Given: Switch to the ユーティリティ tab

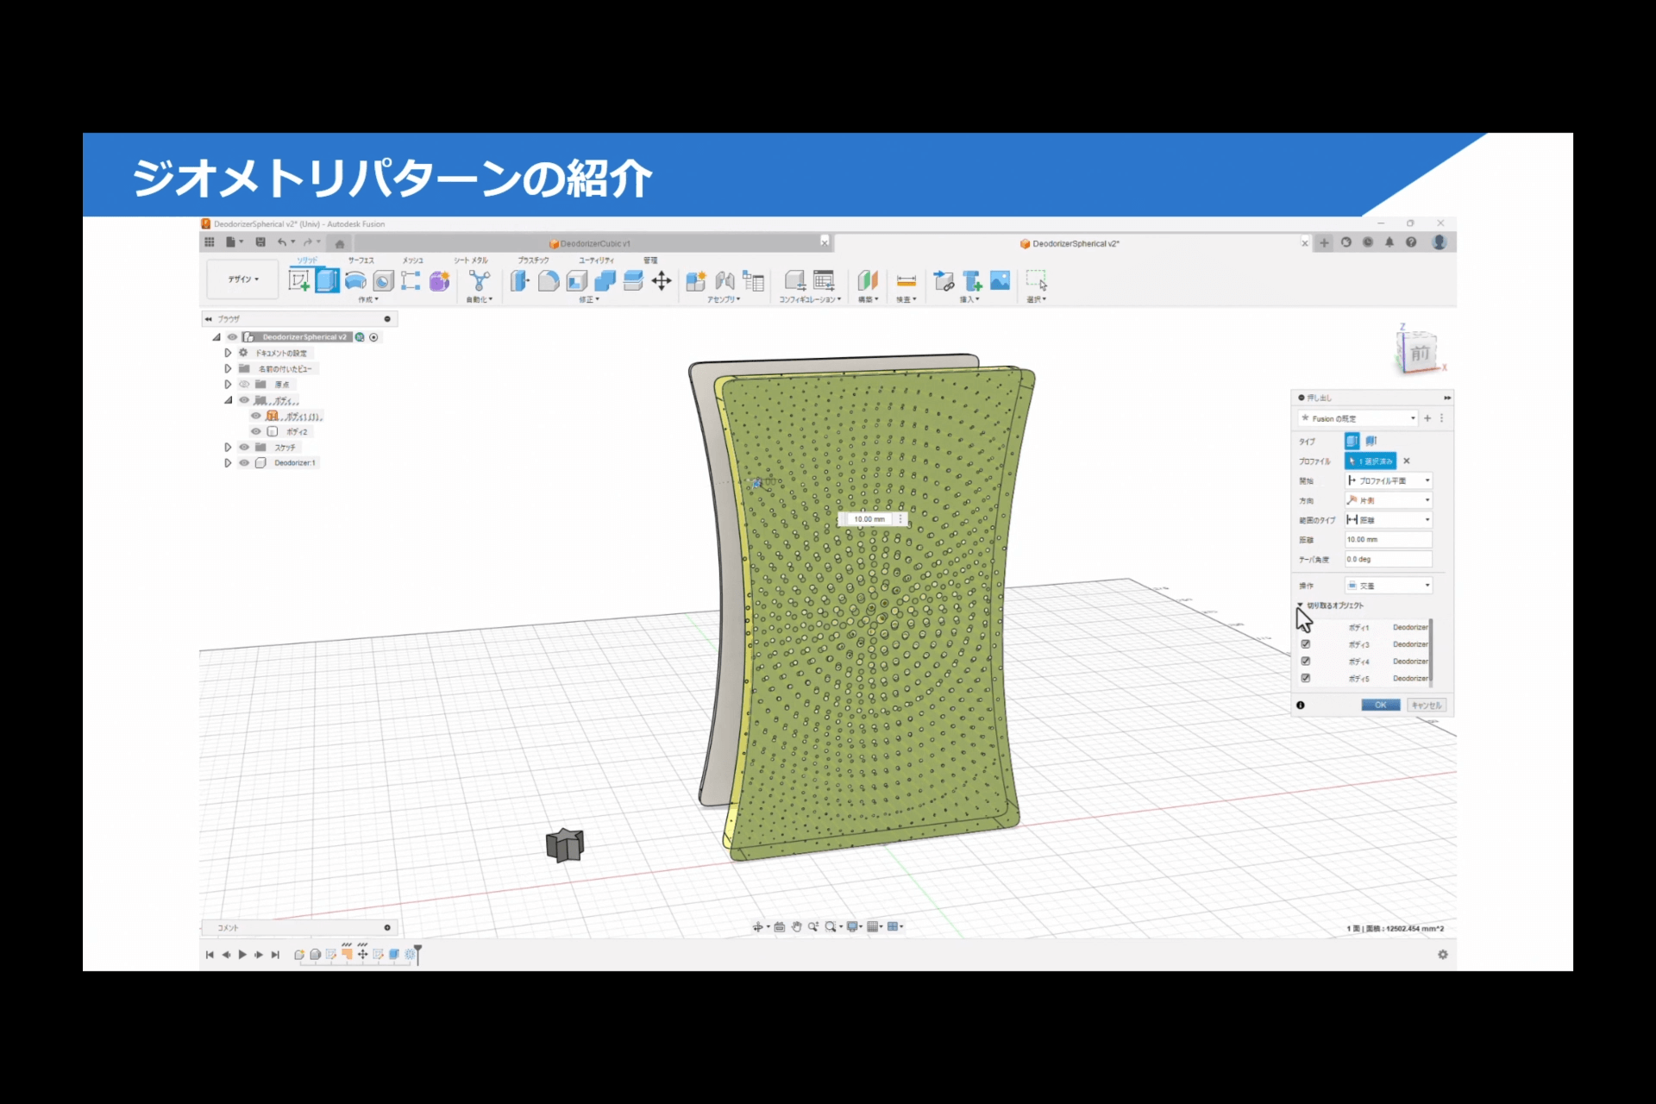Looking at the screenshot, I should (x=596, y=260).
